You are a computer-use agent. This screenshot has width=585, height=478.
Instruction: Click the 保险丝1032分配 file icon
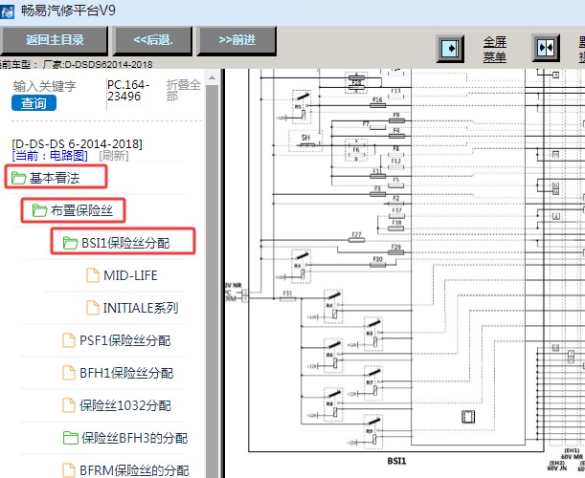coord(69,405)
